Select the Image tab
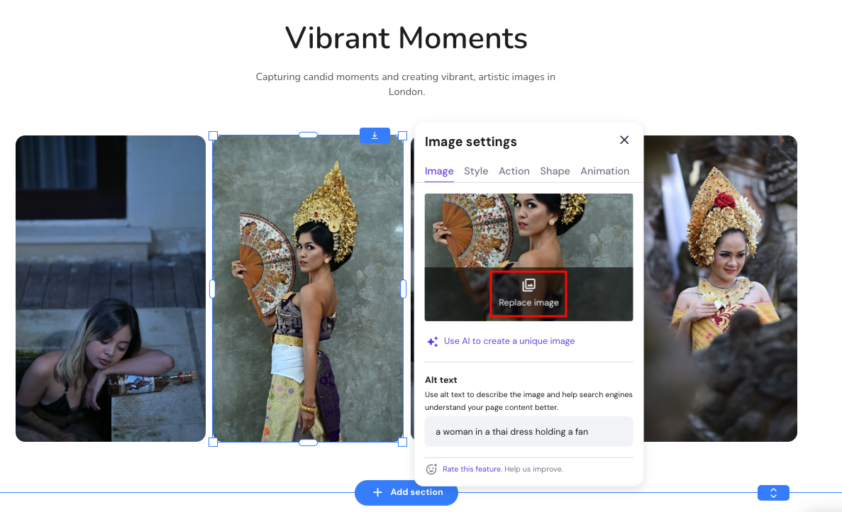This screenshot has height=512, width=842. pyautogui.click(x=439, y=171)
